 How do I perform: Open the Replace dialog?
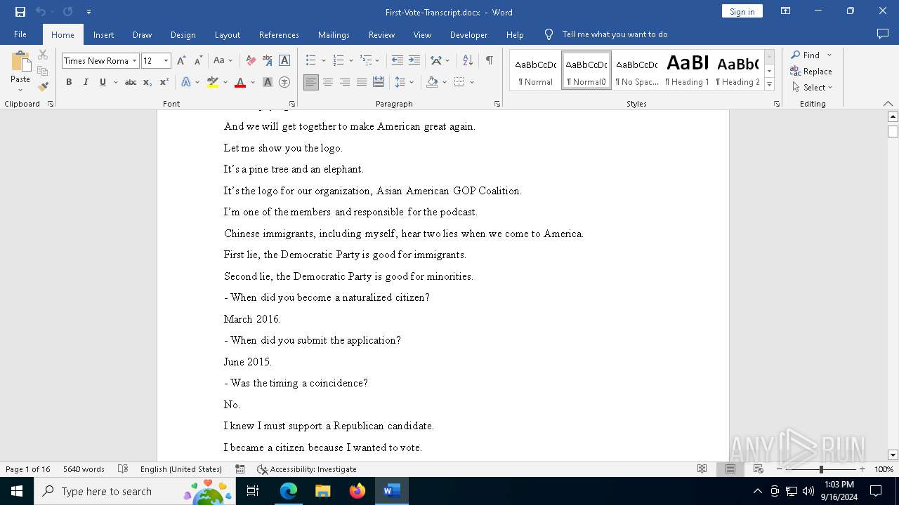811,71
